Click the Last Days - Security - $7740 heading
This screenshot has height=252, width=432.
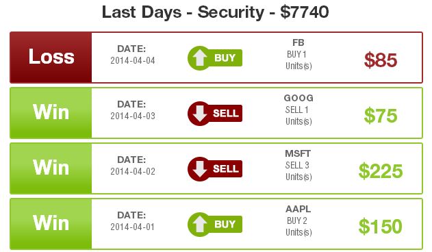[216, 12]
